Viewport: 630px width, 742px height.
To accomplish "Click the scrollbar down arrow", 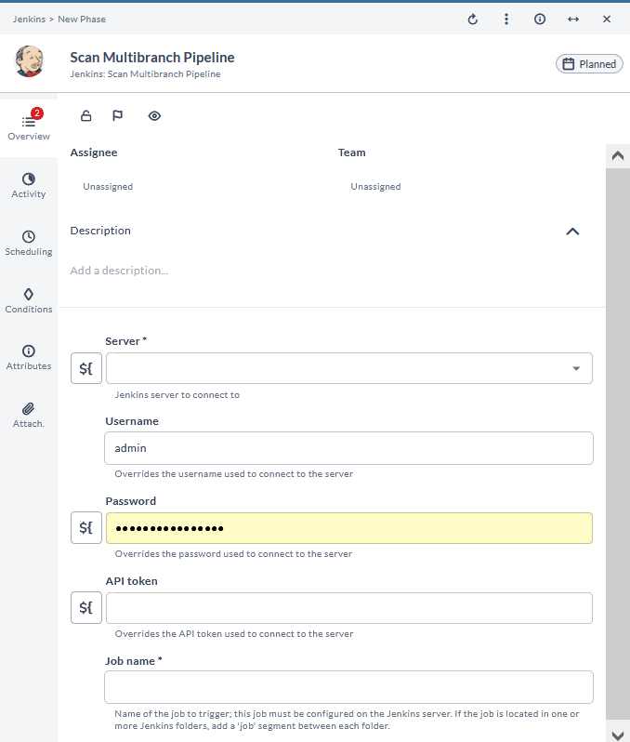I will [617, 735].
